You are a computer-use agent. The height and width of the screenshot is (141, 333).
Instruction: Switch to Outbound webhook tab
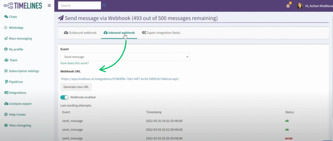pos(80,33)
